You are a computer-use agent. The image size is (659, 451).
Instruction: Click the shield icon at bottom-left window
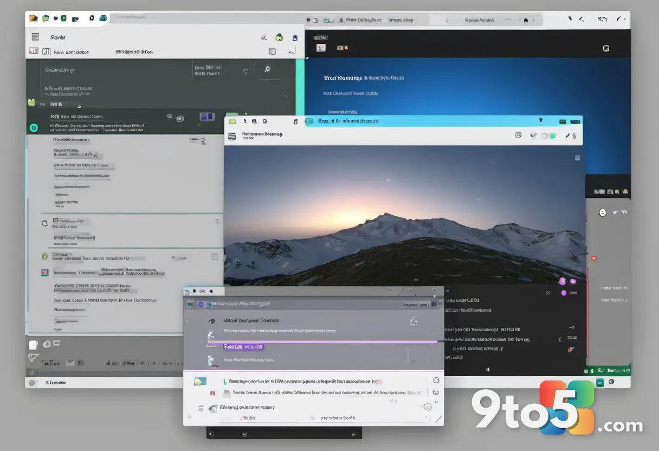(x=34, y=358)
